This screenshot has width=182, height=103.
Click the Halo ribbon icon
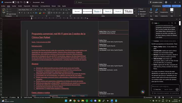(172, 10)
